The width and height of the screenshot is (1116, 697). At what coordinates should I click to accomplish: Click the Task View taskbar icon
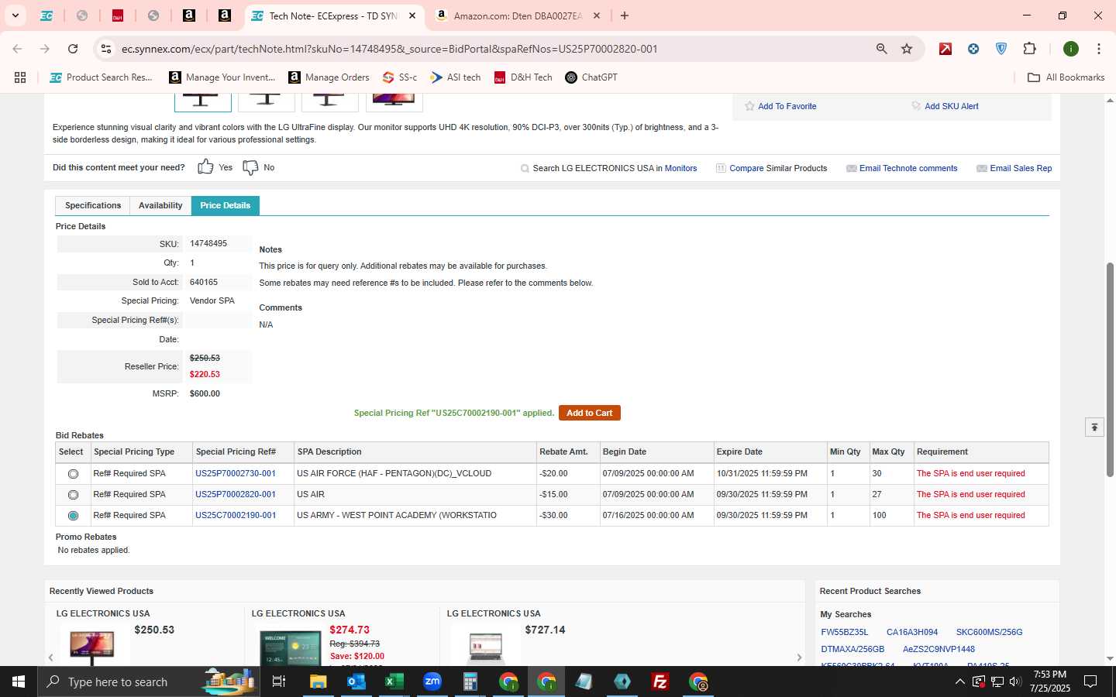(279, 682)
